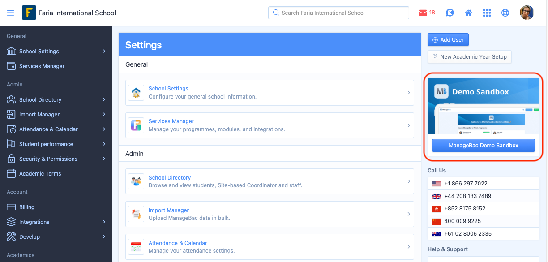Click the Import Manager tile icon
This screenshot has height=262, width=548.
(136, 215)
